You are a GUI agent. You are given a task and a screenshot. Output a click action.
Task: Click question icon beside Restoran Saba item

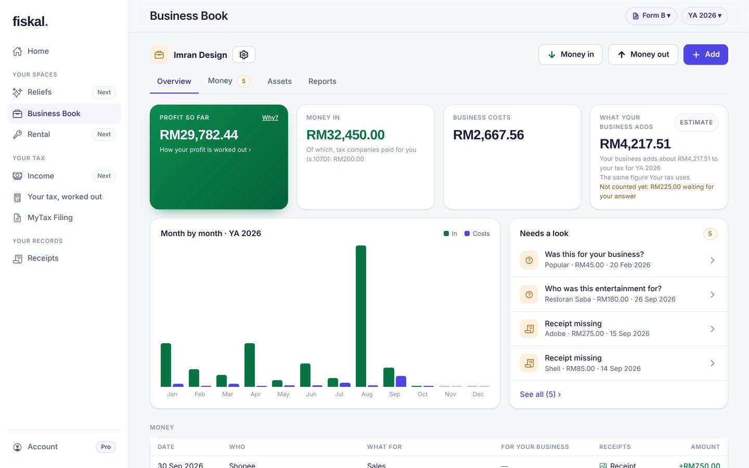coord(529,294)
